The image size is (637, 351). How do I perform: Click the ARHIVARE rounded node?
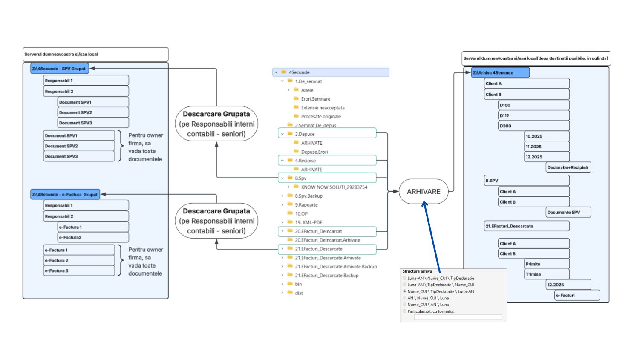pyautogui.click(x=424, y=192)
